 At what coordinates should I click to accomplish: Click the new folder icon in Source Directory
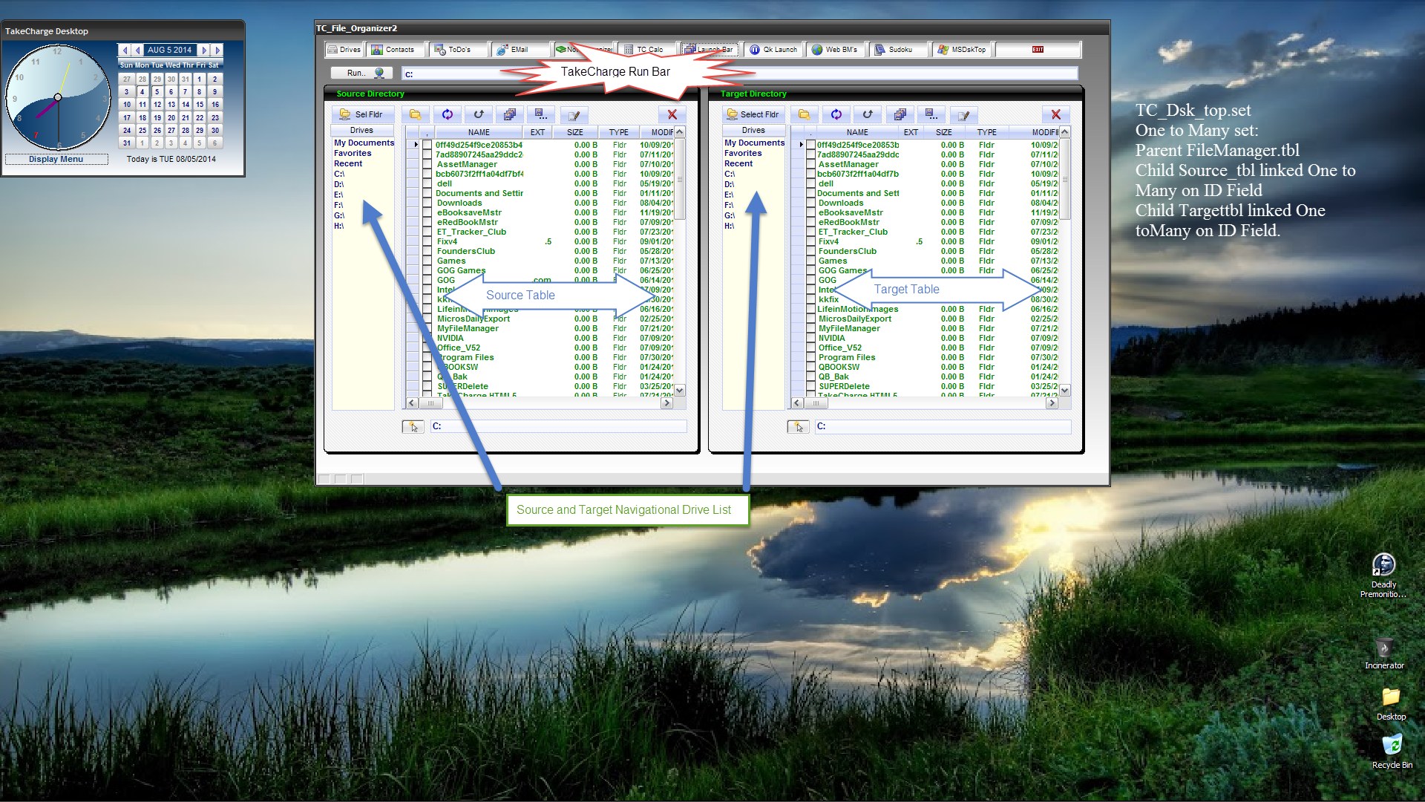click(416, 115)
